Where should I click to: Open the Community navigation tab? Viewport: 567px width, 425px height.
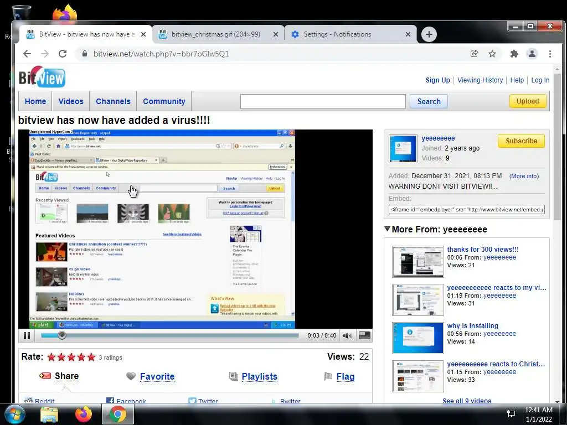click(x=164, y=101)
